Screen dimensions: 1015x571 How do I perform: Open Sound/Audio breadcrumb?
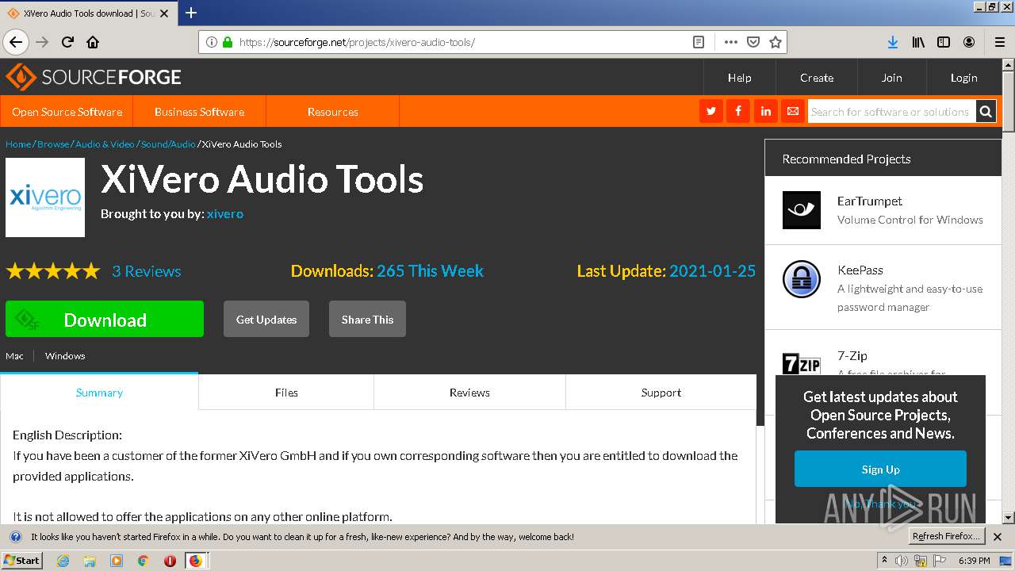tap(168, 144)
